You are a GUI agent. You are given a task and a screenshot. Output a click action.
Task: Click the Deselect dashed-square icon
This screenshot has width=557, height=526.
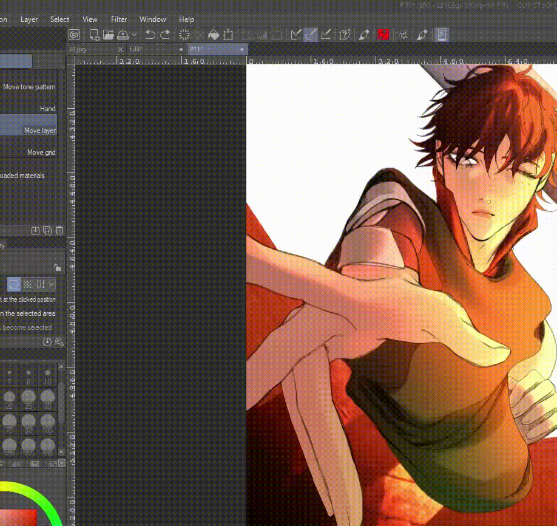point(247,35)
